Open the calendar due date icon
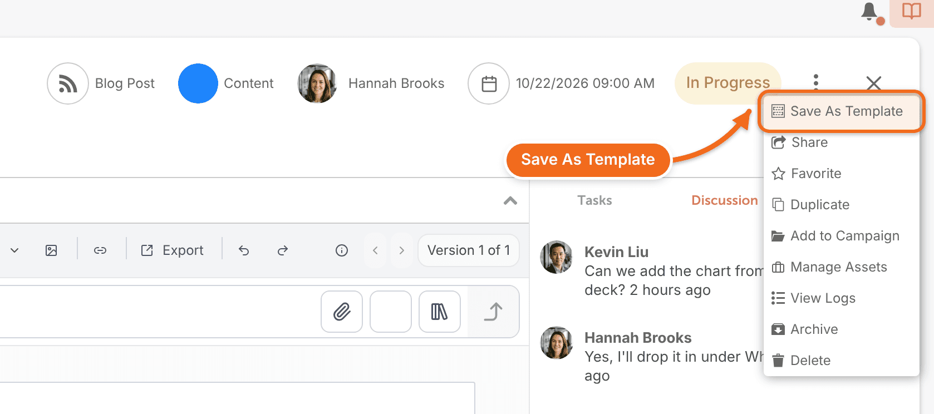 point(489,83)
